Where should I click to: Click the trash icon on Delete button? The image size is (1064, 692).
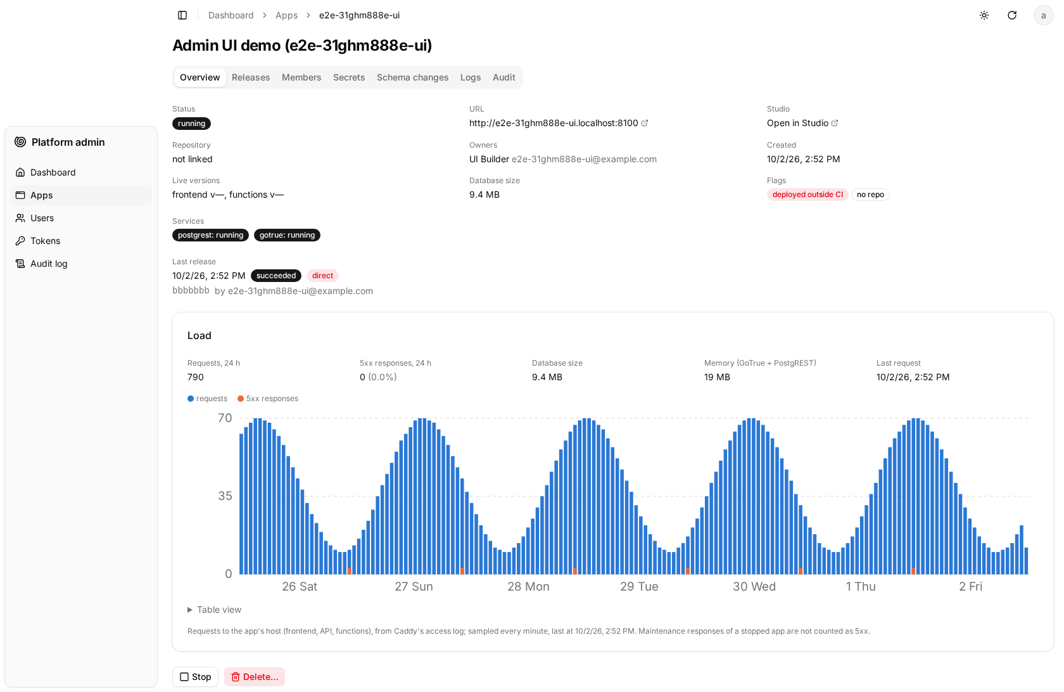click(236, 677)
